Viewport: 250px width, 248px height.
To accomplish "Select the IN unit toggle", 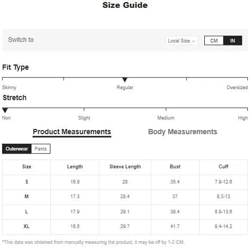I will coord(233,41).
